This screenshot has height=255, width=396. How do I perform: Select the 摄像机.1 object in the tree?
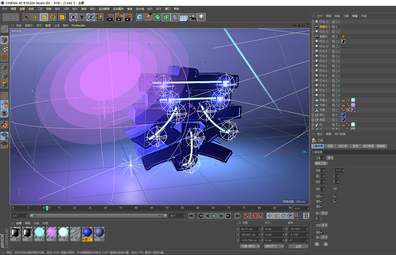point(325,27)
